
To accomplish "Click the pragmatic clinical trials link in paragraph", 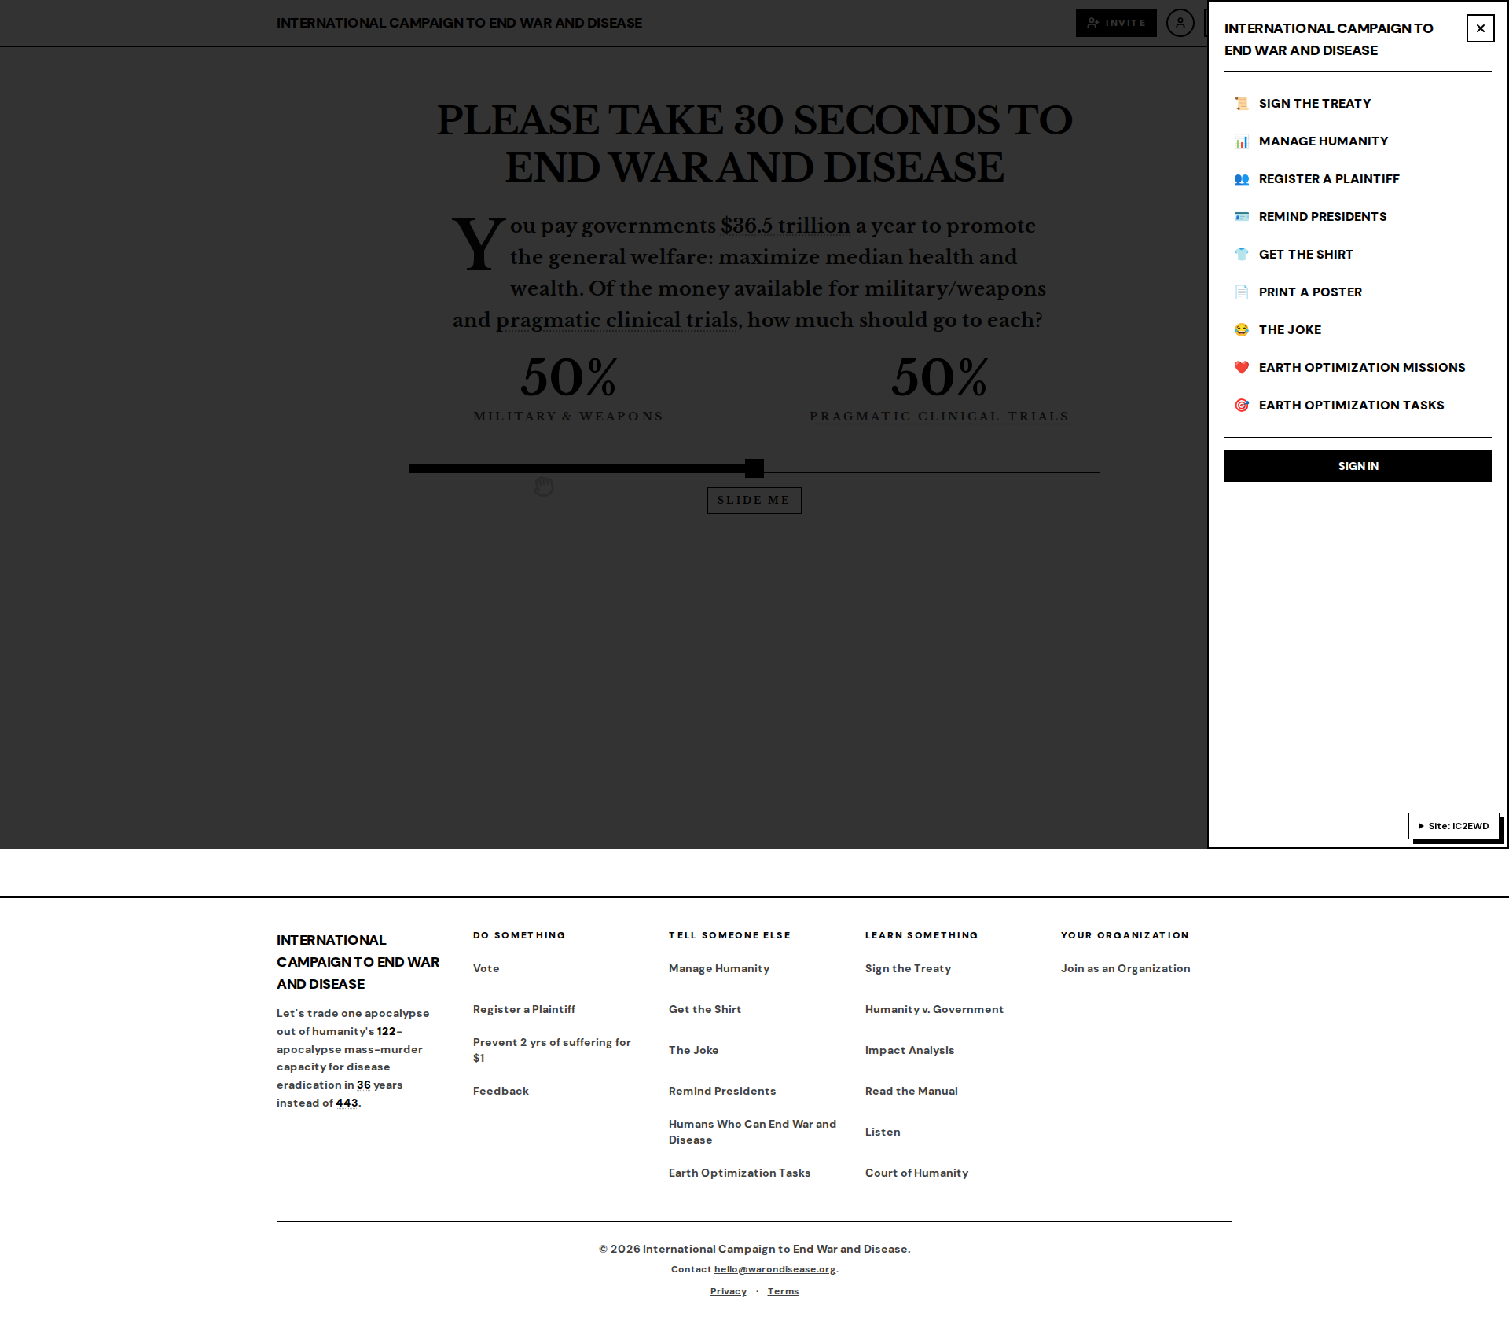I will pos(617,321).
